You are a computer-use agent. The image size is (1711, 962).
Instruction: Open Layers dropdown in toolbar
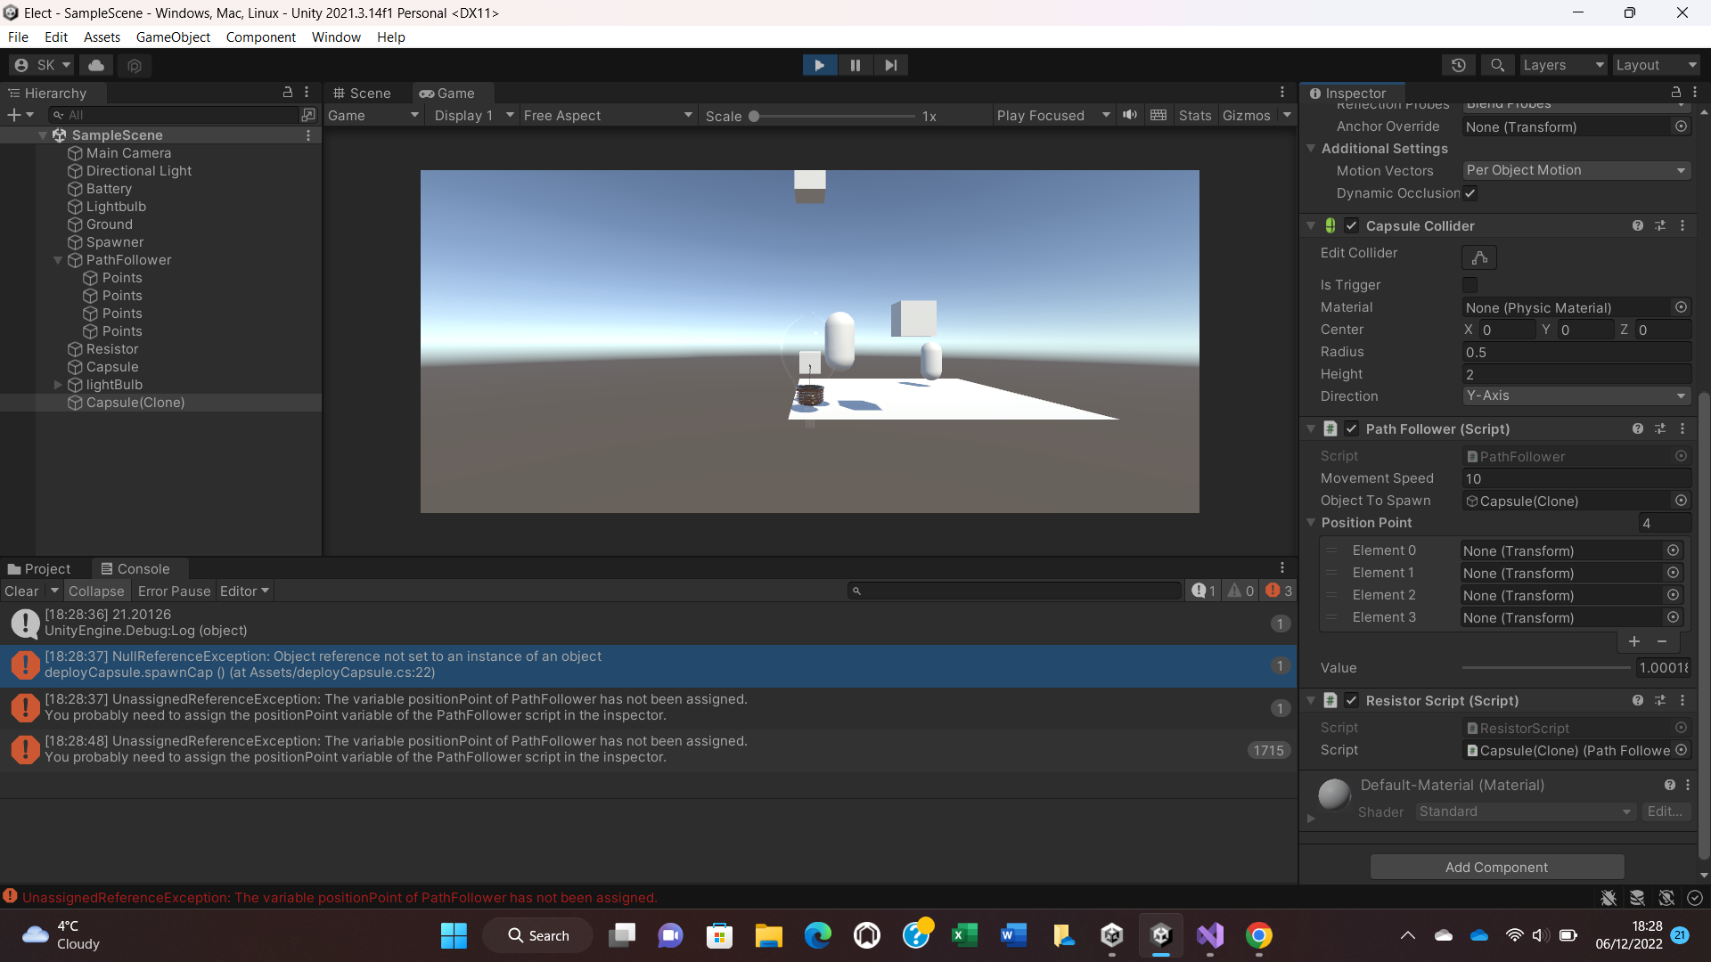coord(1563,65)
